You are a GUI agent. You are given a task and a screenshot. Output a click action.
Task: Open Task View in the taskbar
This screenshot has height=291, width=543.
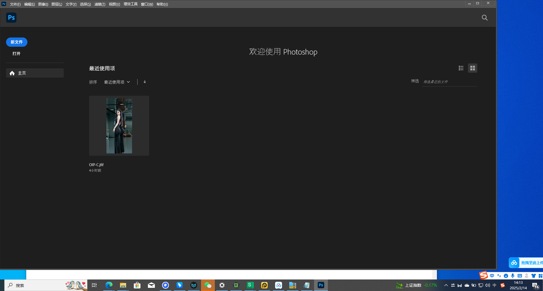point(94,285)
